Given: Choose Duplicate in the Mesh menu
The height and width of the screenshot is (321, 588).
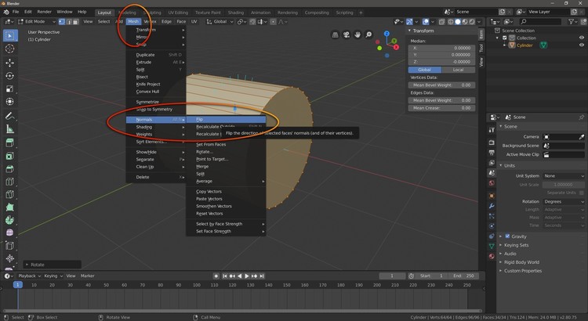Looking at the screenshot, I should tap(156, 55).
